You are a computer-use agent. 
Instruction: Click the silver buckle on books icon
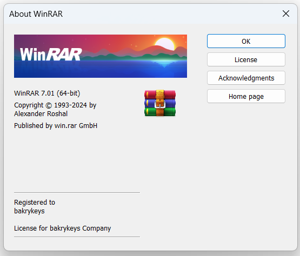pyautogui.click(x=160, y=104)
